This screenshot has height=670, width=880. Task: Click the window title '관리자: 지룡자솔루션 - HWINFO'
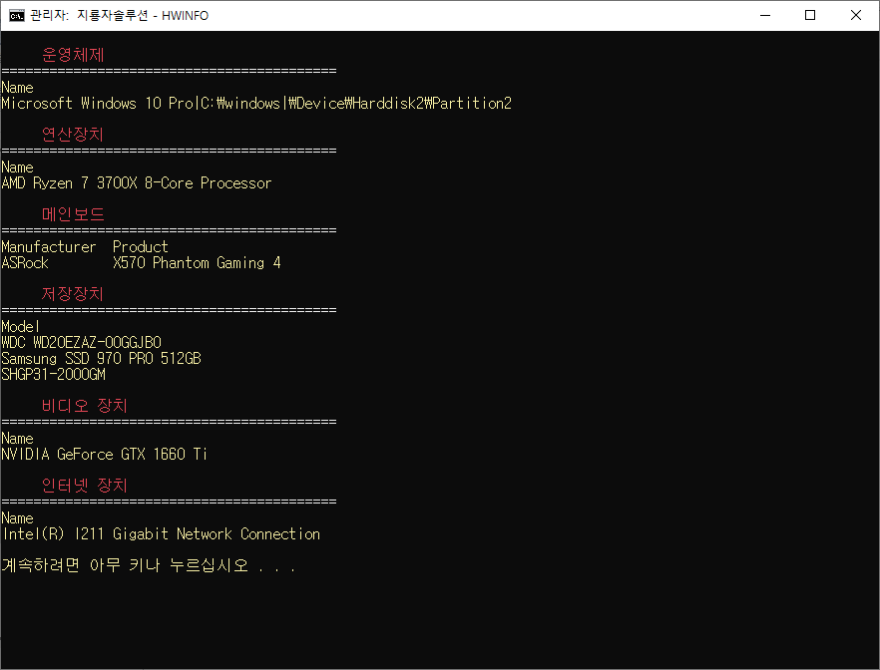coord(119,16)
